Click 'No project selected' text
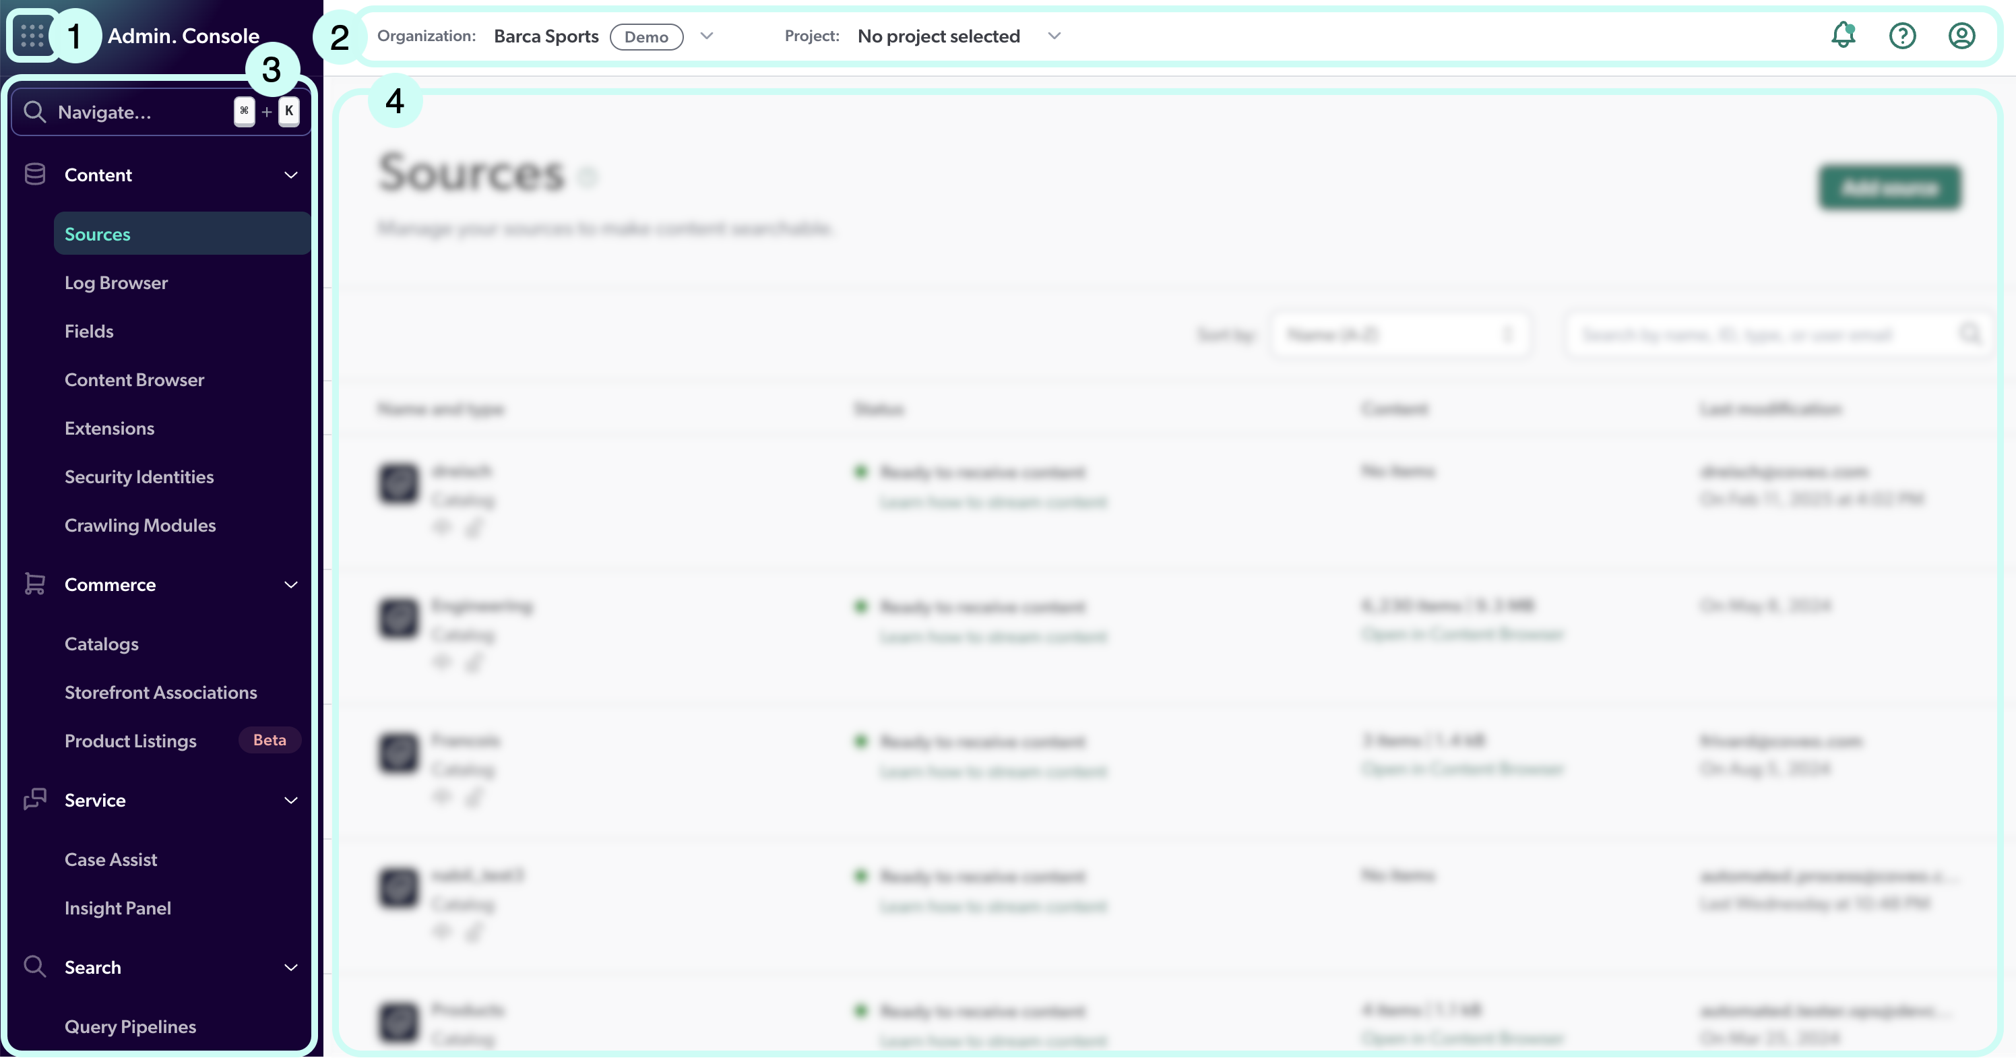2016x1058 pixels. (x=939, y=36)
